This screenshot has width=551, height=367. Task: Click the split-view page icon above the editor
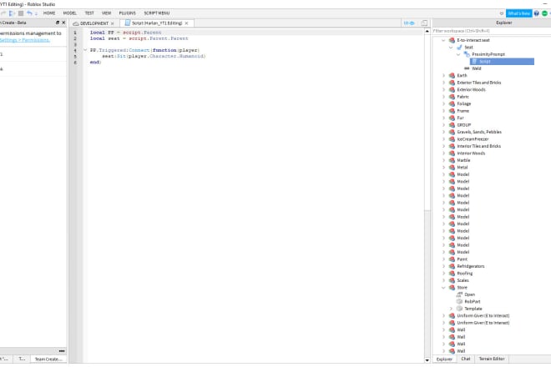[424, 23]
